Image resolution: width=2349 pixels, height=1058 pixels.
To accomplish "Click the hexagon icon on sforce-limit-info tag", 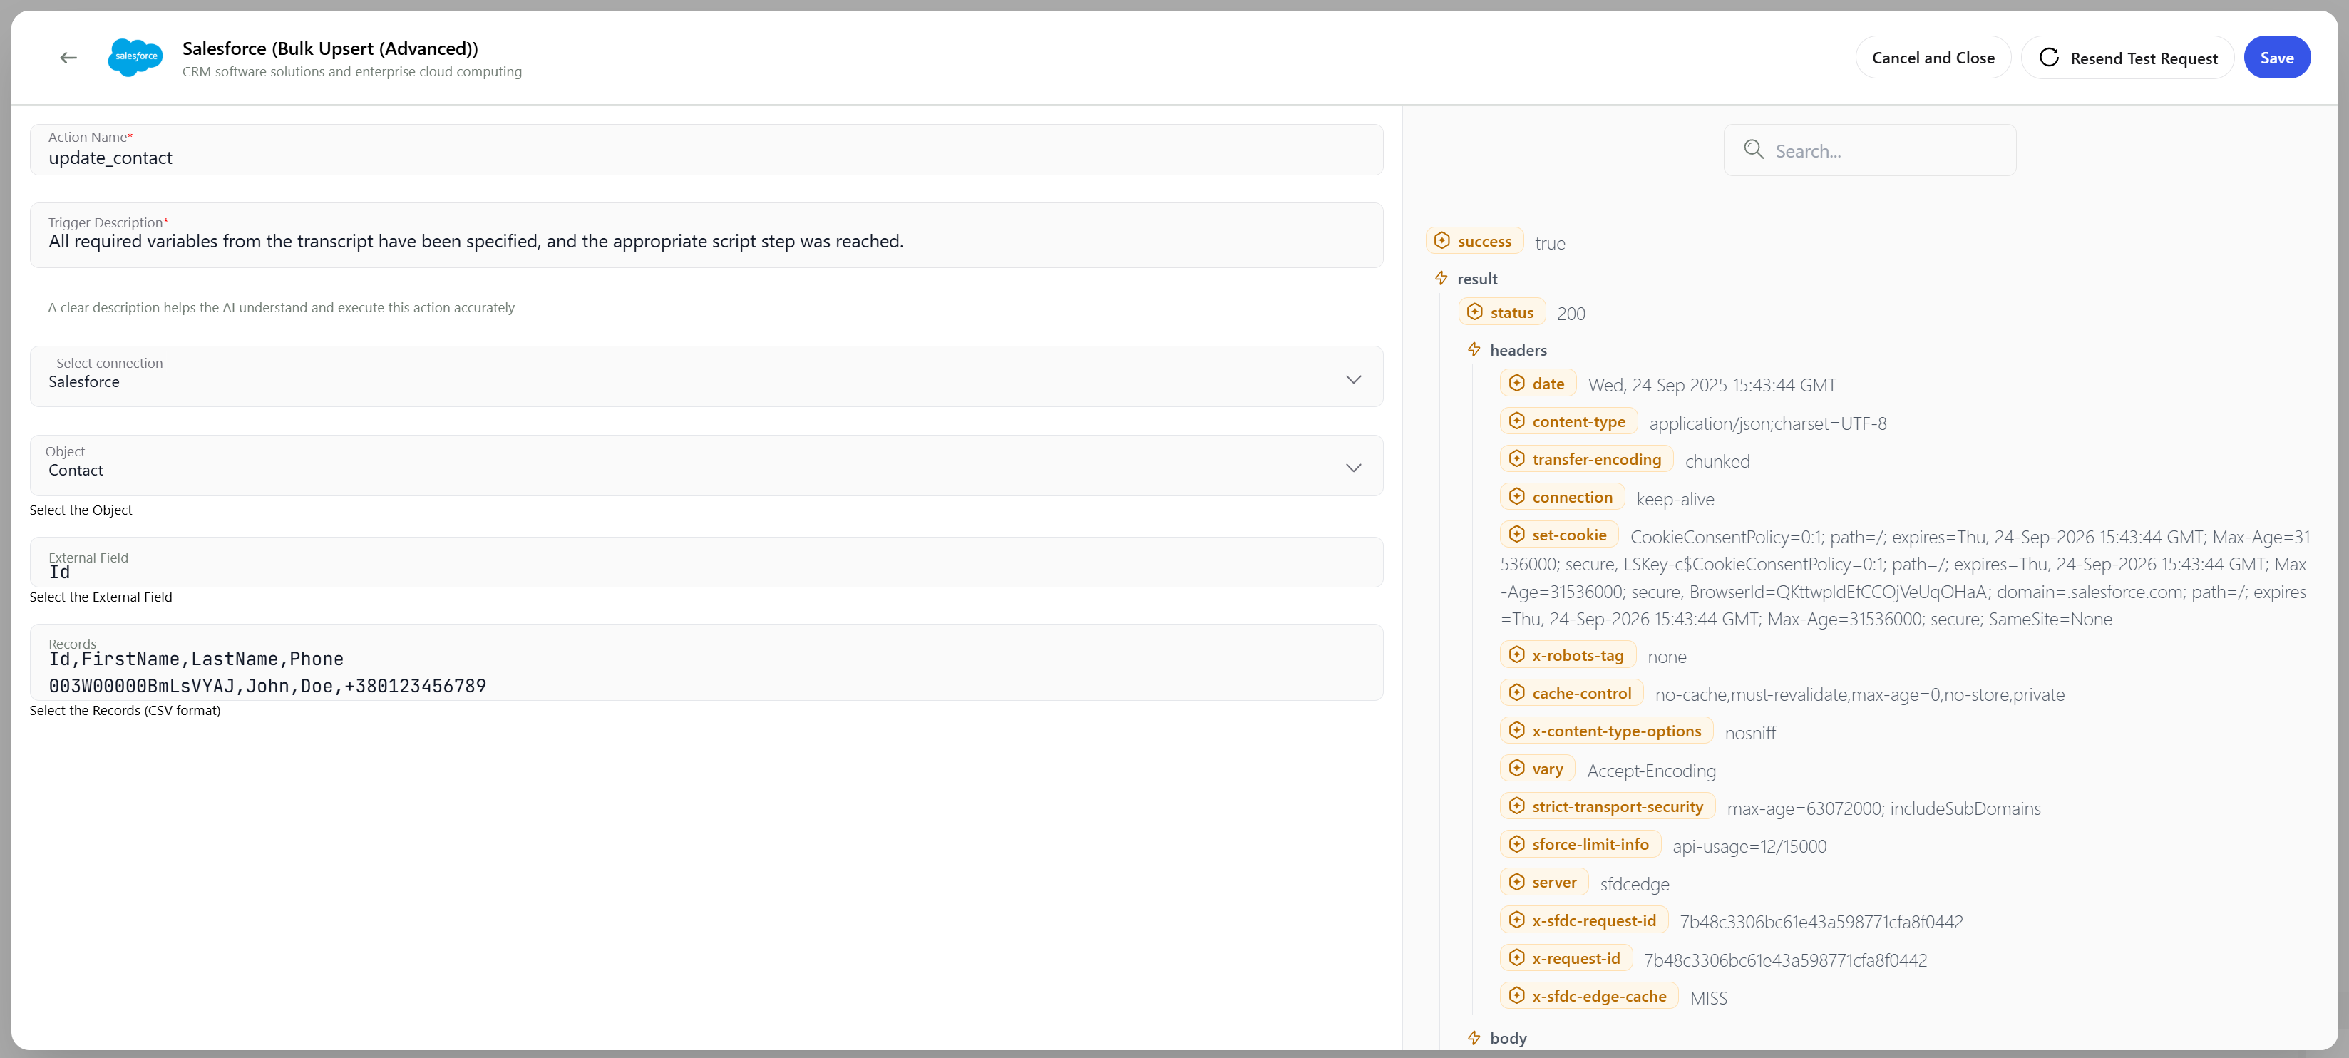I will pyautogui.click(x=1516, y=845).
